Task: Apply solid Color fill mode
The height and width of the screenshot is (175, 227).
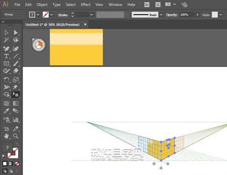Action: 5,164
